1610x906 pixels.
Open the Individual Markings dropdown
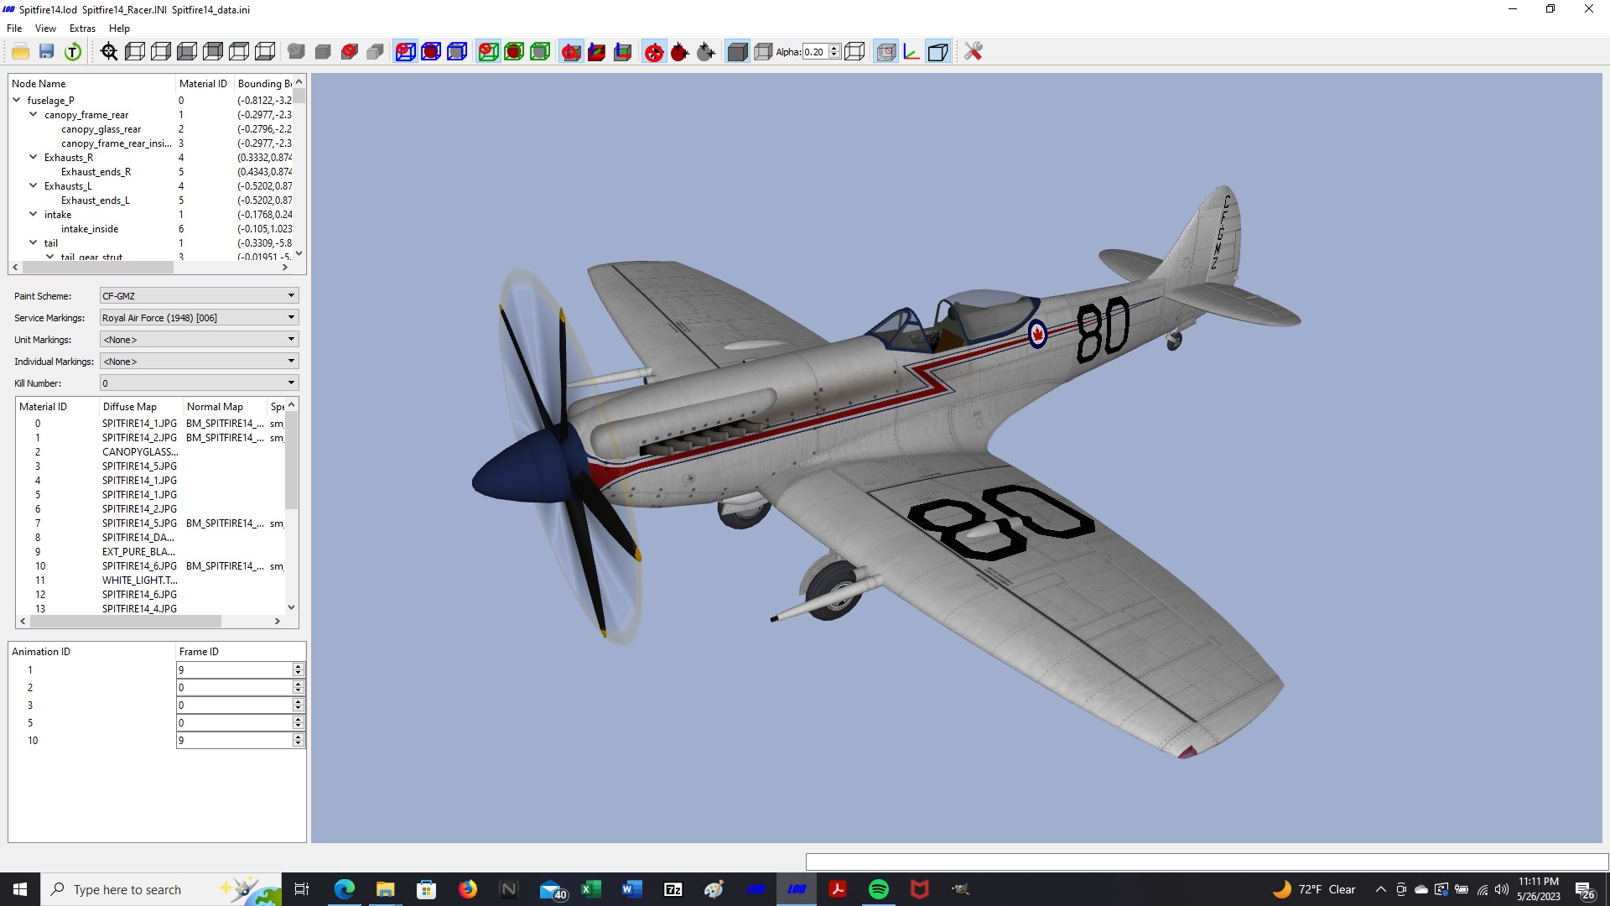click(199, 362)
